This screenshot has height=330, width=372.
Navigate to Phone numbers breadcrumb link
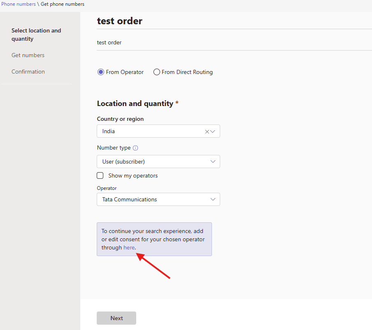pos(19,4)
